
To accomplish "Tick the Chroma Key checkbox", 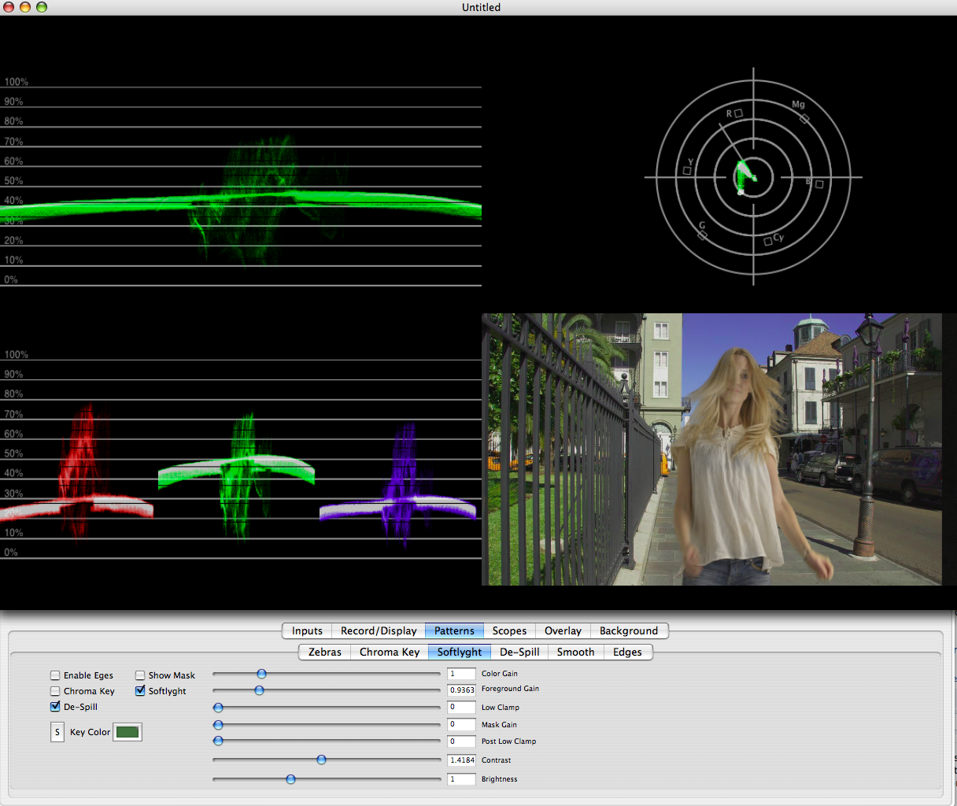I will pos(55,691).
